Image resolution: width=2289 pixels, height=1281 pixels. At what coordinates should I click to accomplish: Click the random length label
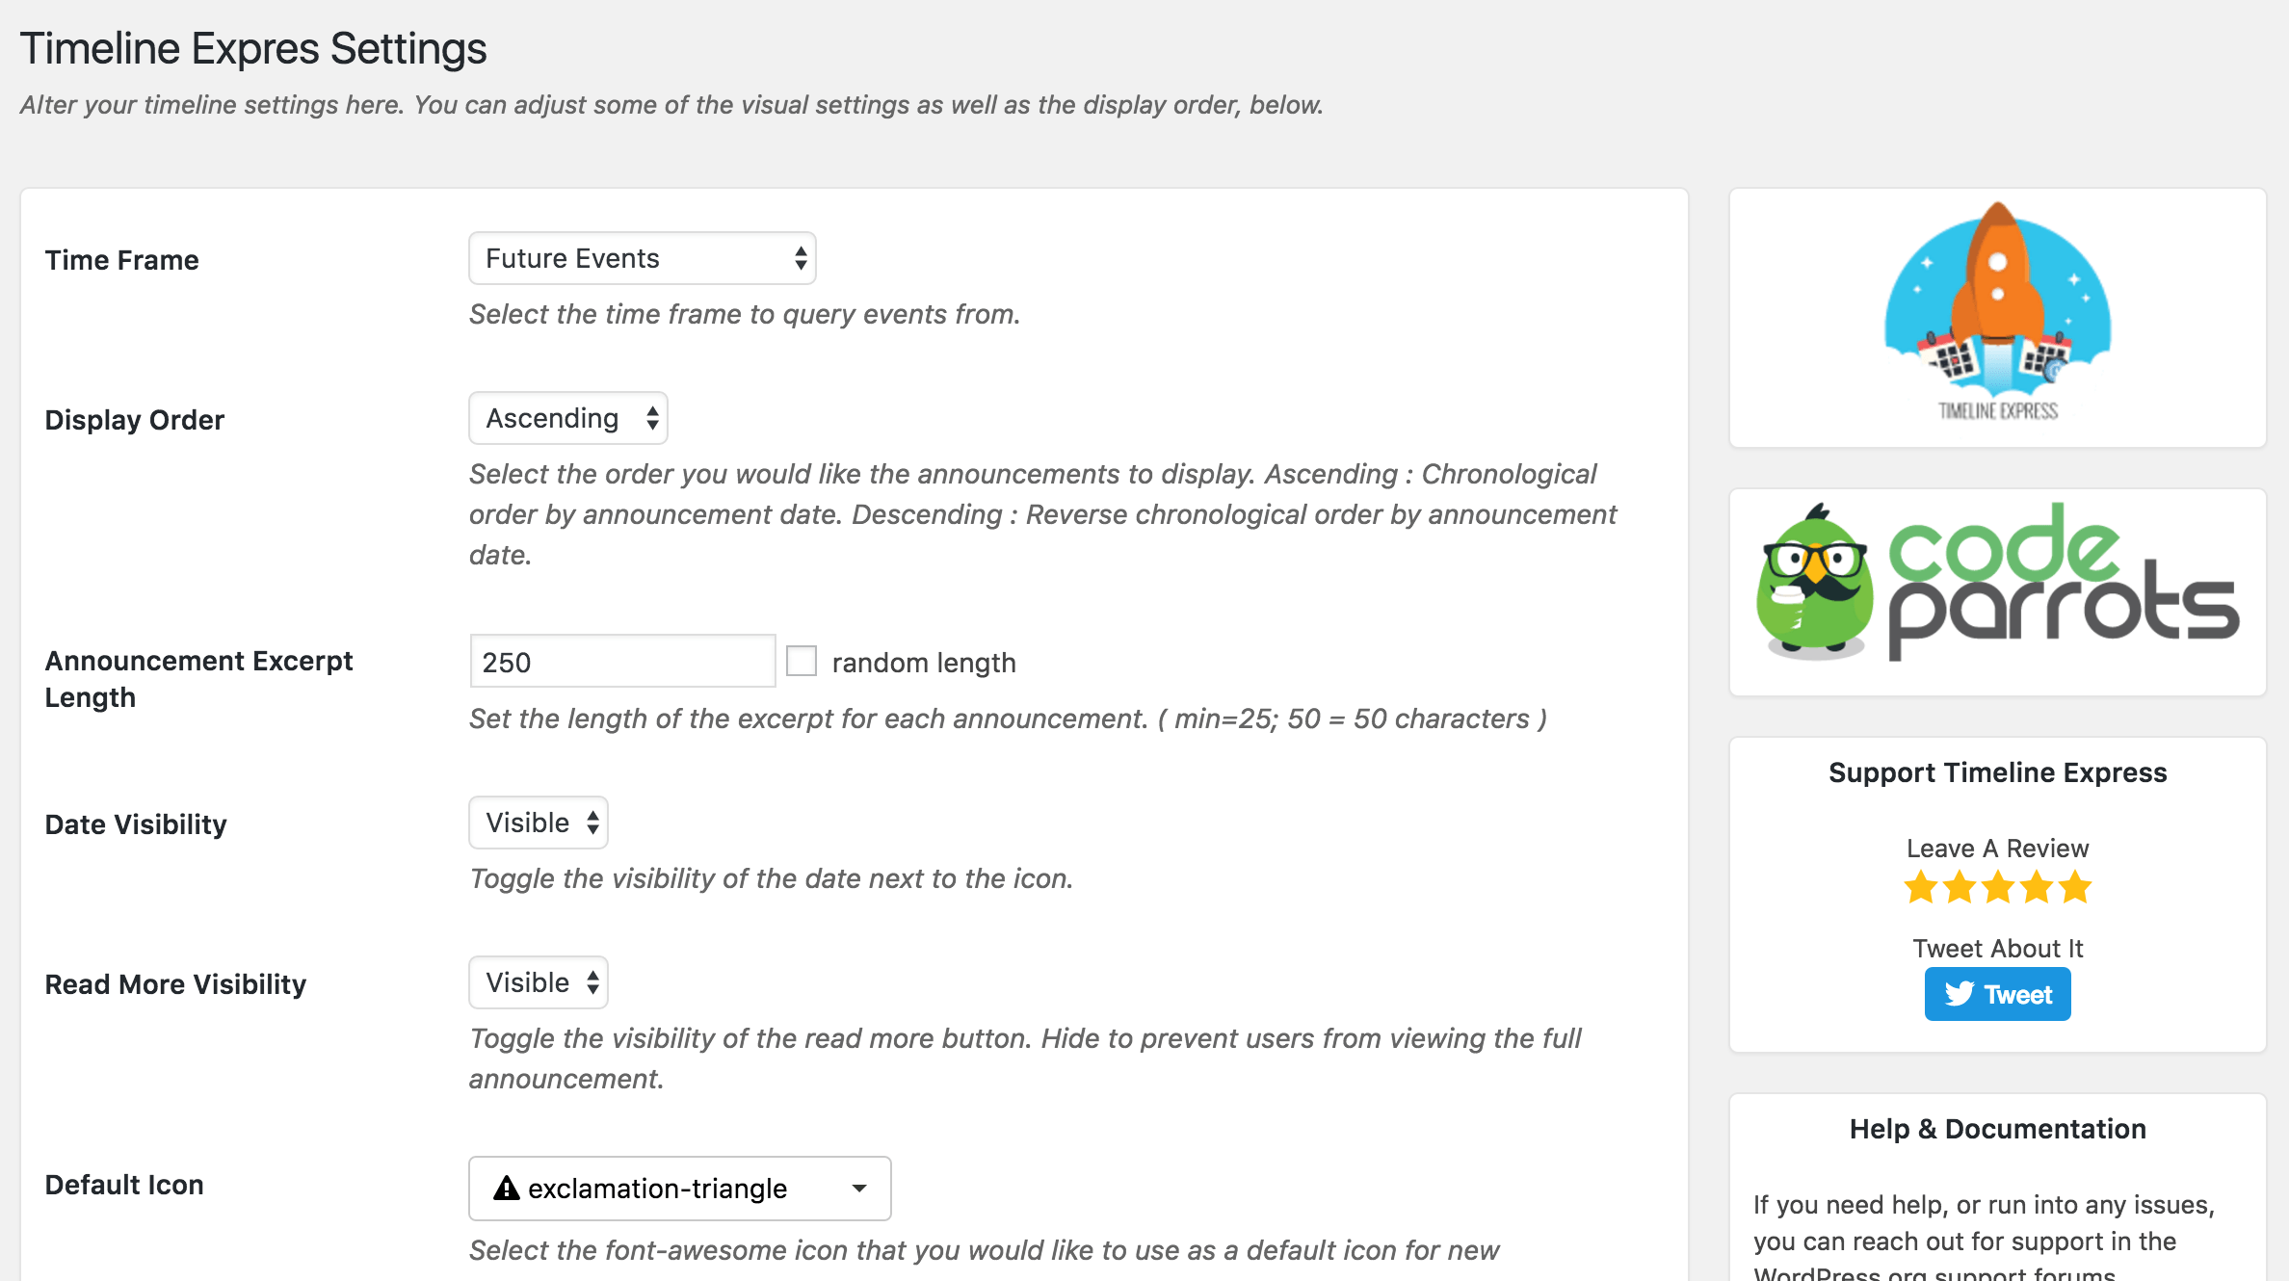(923, 663)
